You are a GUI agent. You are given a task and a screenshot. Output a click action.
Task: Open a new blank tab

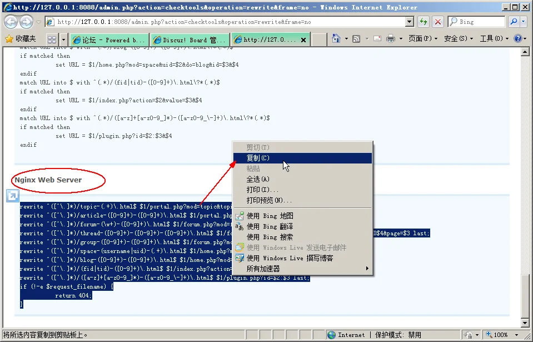coord(319,40)
